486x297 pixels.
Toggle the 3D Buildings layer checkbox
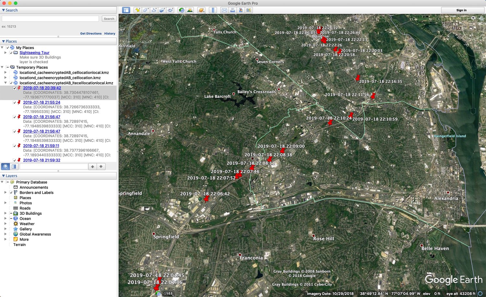pos(11,213)
